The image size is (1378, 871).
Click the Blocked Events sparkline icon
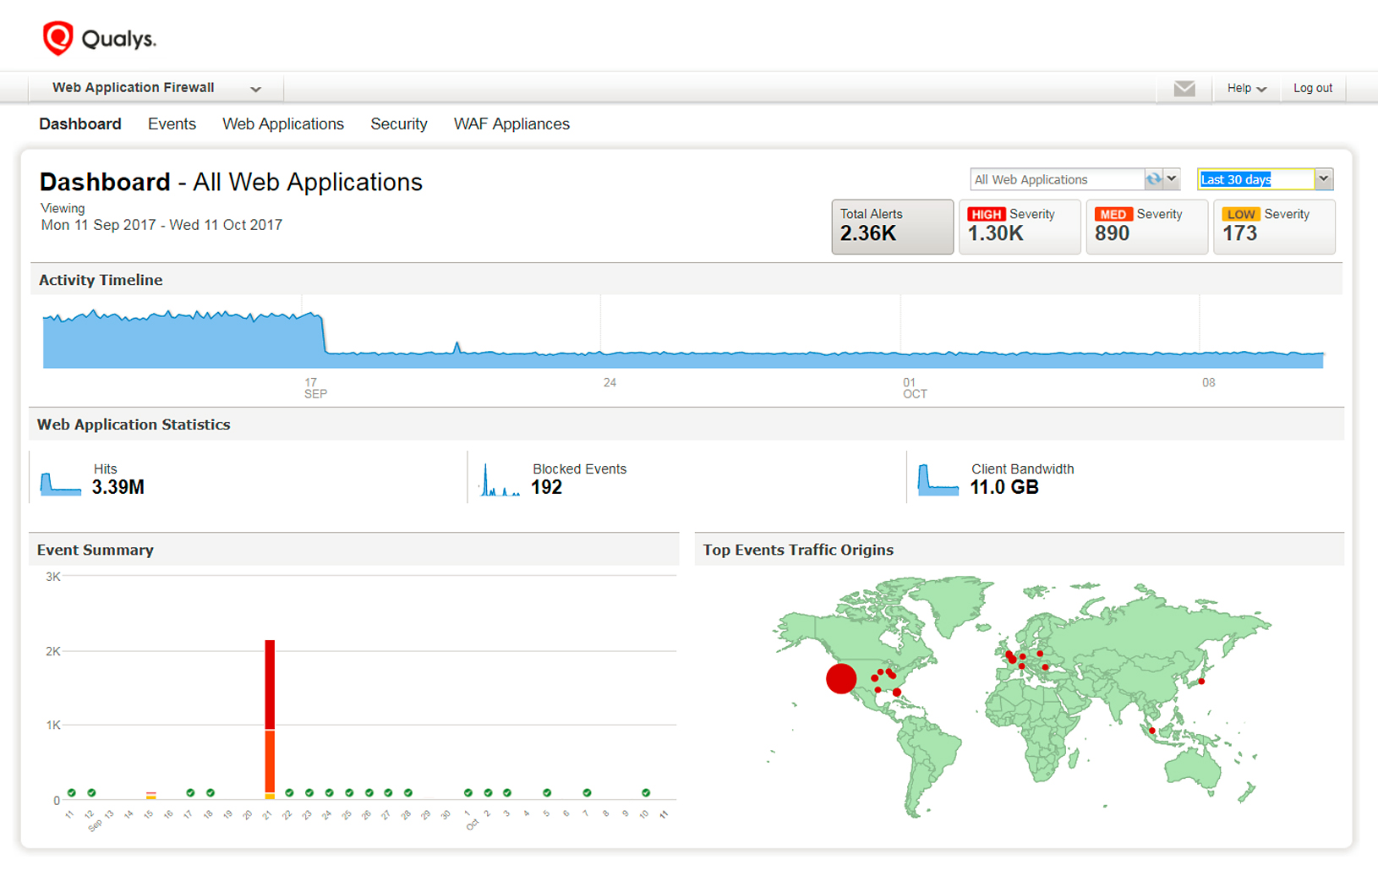pos(500,481)
